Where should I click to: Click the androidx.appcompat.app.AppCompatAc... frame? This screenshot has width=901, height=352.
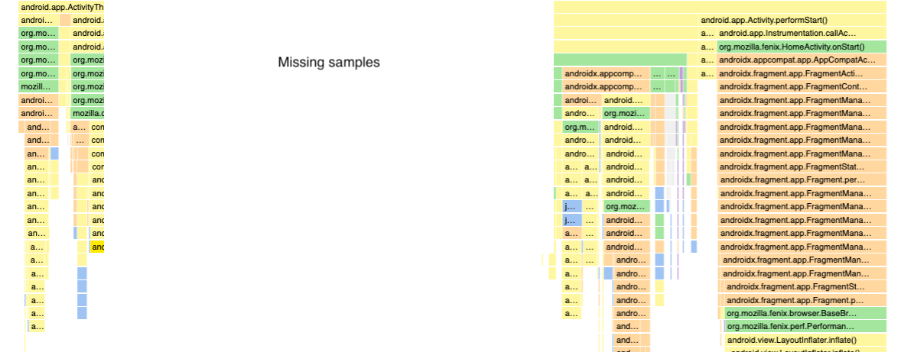pos(802,60)
